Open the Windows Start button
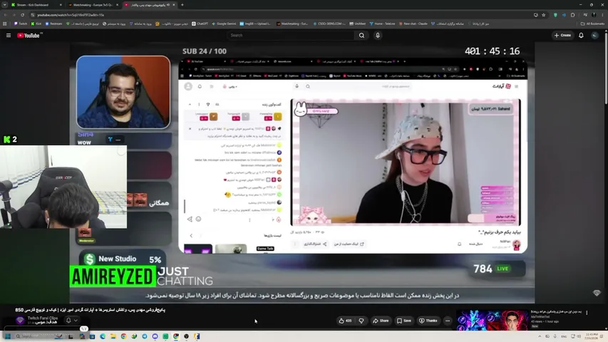The image size is (608, 342). [8, 336]
